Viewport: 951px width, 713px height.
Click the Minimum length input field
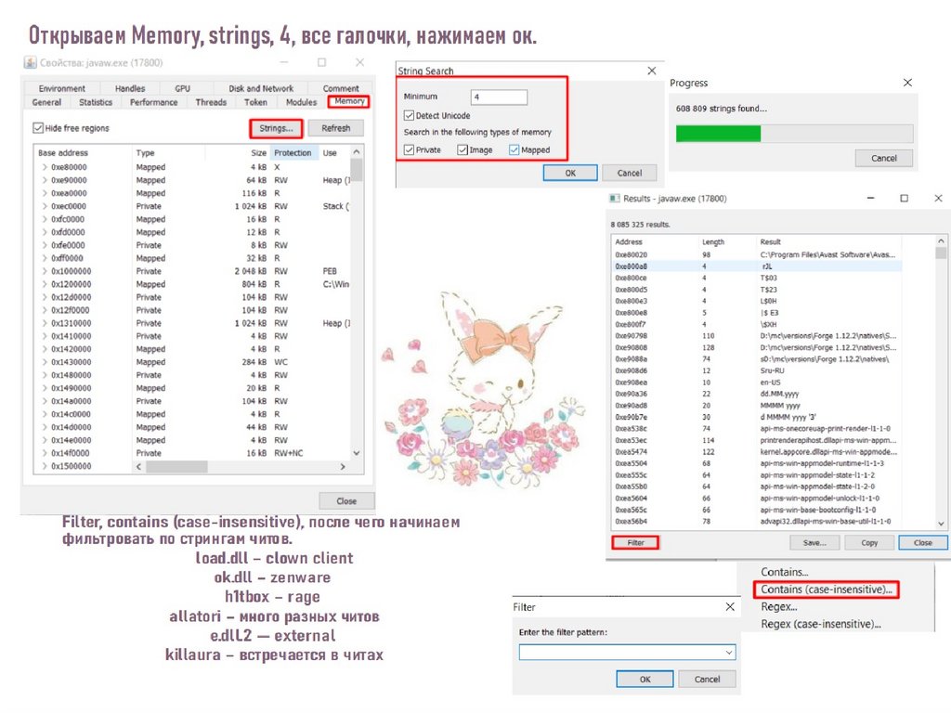(x=499, y=97)
